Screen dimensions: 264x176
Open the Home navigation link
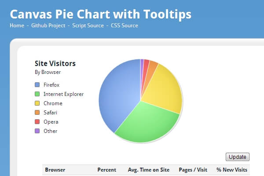(x=17, y=26)
